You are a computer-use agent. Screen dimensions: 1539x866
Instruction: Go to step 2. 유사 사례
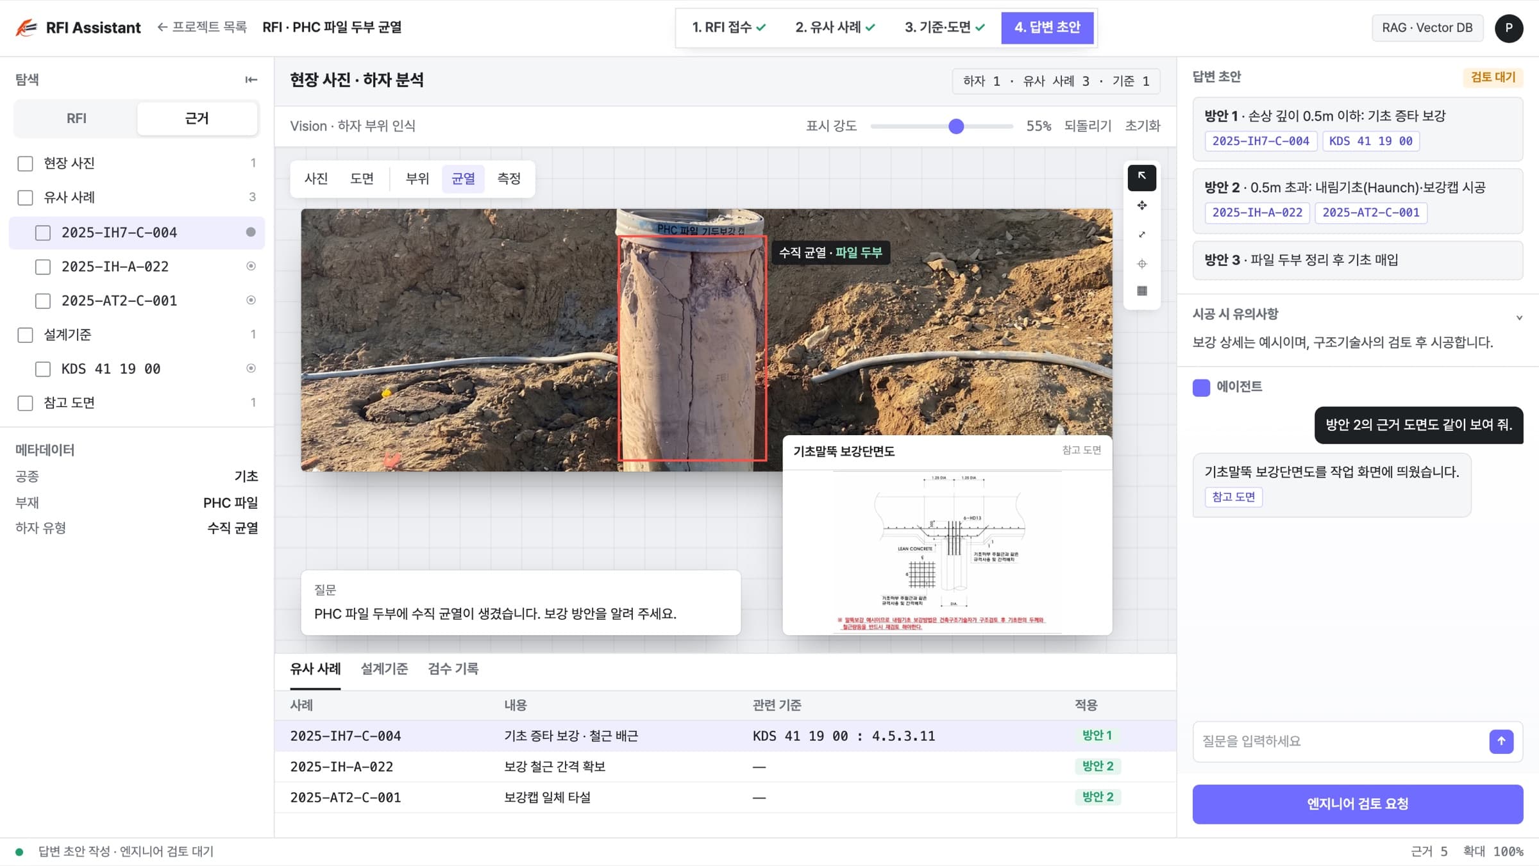(x=835, y=27)
